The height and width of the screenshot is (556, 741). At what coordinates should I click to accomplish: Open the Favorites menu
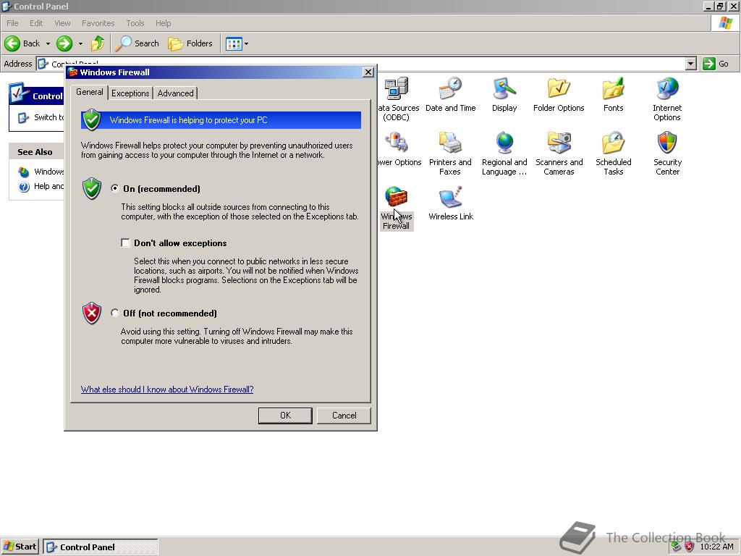(98, 23)
